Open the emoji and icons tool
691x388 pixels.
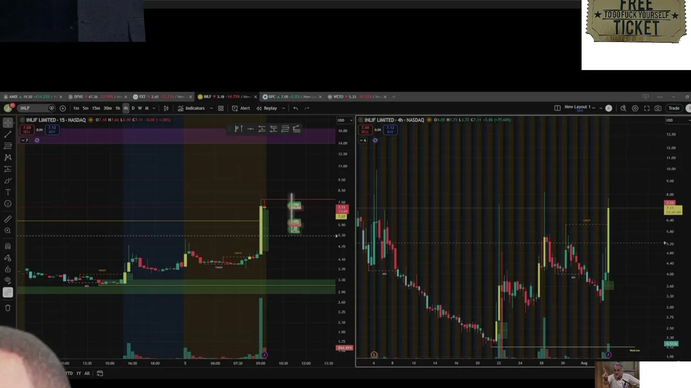[x=8, y=204]
